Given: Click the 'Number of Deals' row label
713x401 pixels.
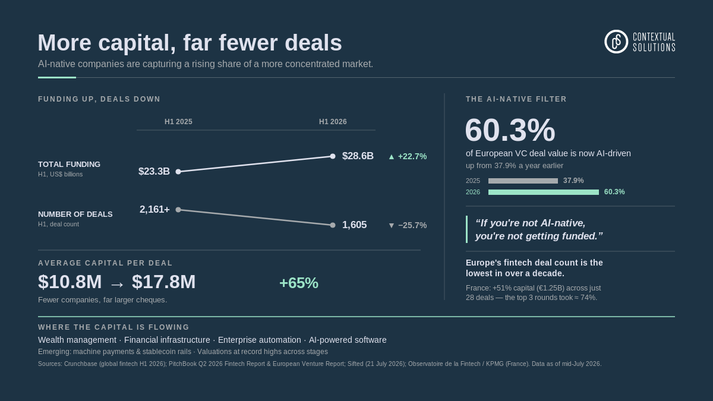Looking at the screenshot, I should pos(75,214).
